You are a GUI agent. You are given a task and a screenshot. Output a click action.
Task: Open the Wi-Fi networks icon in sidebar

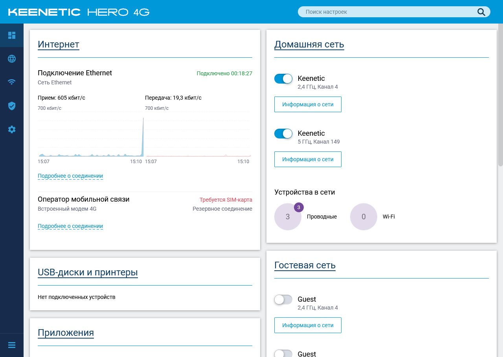12,82
